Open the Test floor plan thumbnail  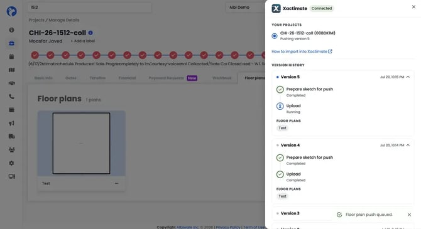(81, 144)
